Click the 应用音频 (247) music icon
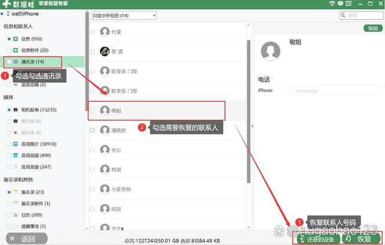The width and height of the screenshot is (385, 245). click(16, 167)
